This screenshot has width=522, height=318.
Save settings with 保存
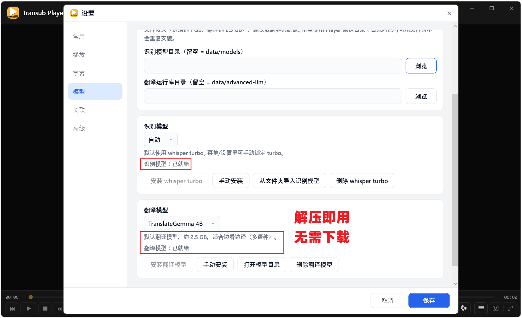(x=429, y=300)
